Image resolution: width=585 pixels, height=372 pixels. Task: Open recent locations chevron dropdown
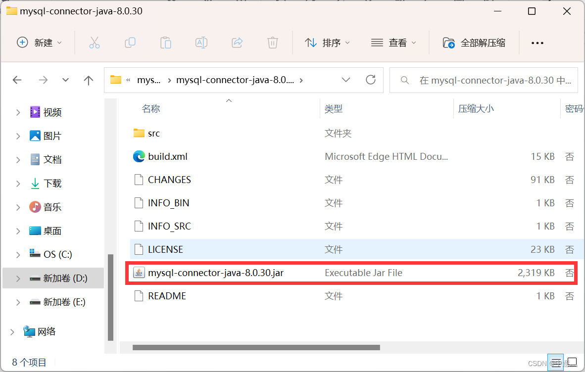coord(65,80)
